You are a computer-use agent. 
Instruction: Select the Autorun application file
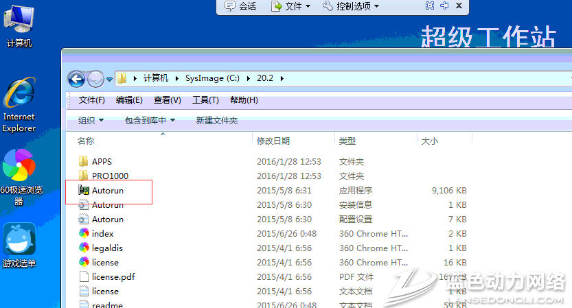(x=107, y=191)
